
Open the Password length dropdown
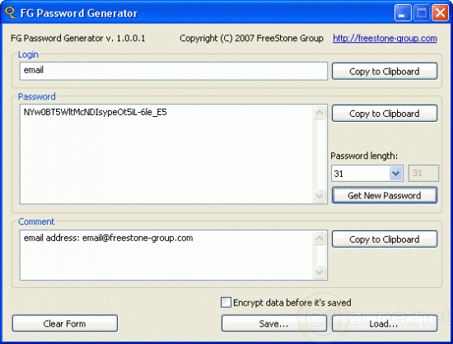point(396,174)
